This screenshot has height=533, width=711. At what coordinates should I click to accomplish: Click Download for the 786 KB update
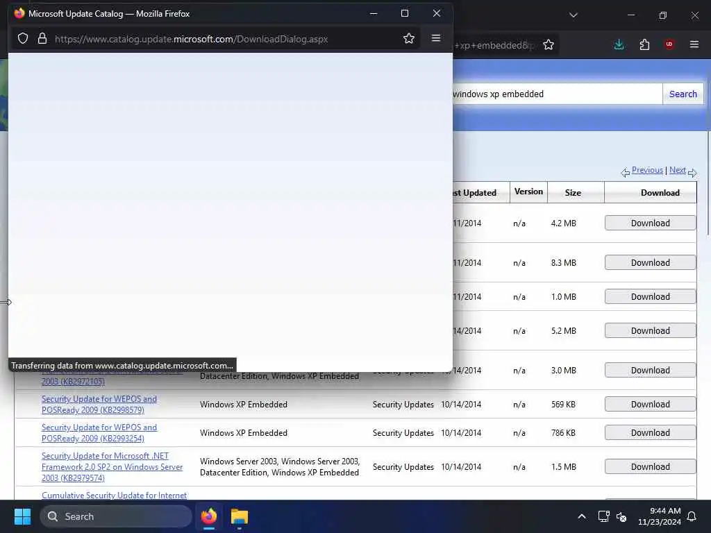650,433
